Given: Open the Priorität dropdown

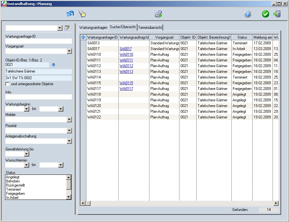Looking at the screenshot, I should (69, 131).
